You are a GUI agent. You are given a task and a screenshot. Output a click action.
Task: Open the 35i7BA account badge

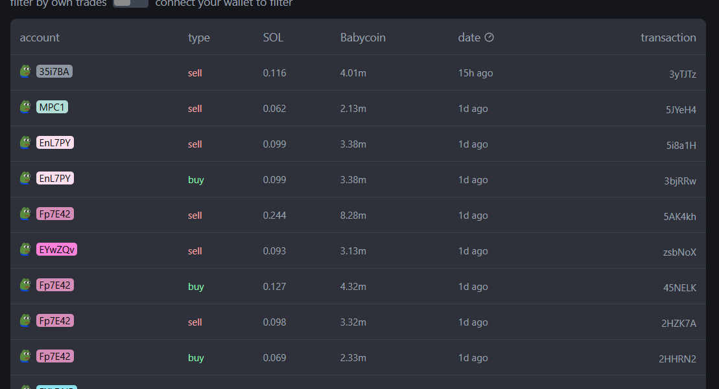click(x=54, y=71)
